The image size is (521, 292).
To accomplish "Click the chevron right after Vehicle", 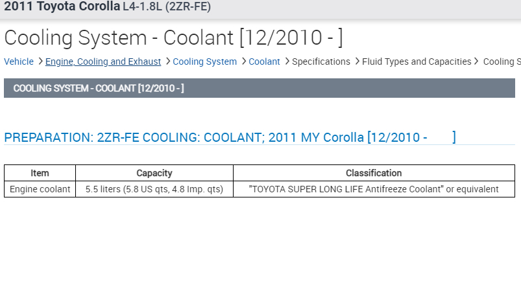I will (x=40, y=62).
